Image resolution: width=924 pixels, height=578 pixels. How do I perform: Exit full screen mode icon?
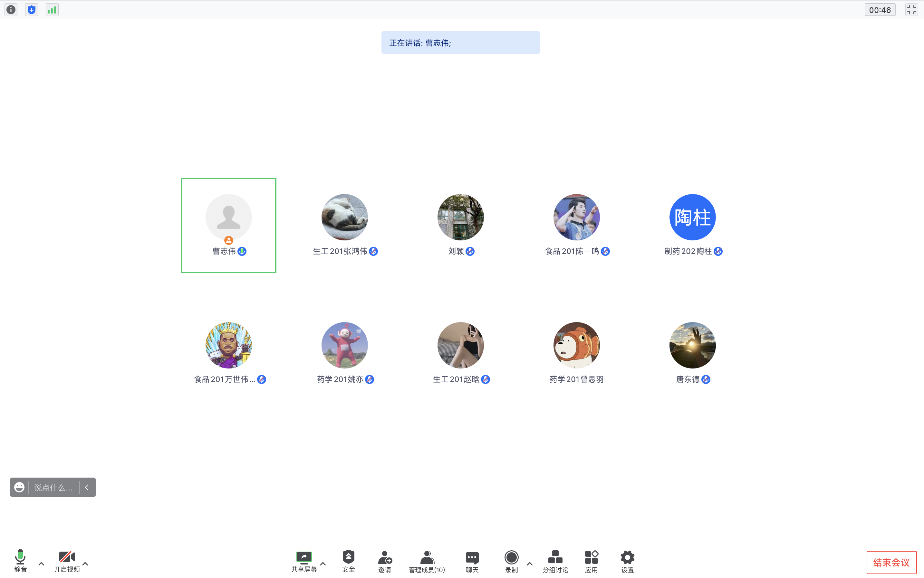[x=912, y=10]
